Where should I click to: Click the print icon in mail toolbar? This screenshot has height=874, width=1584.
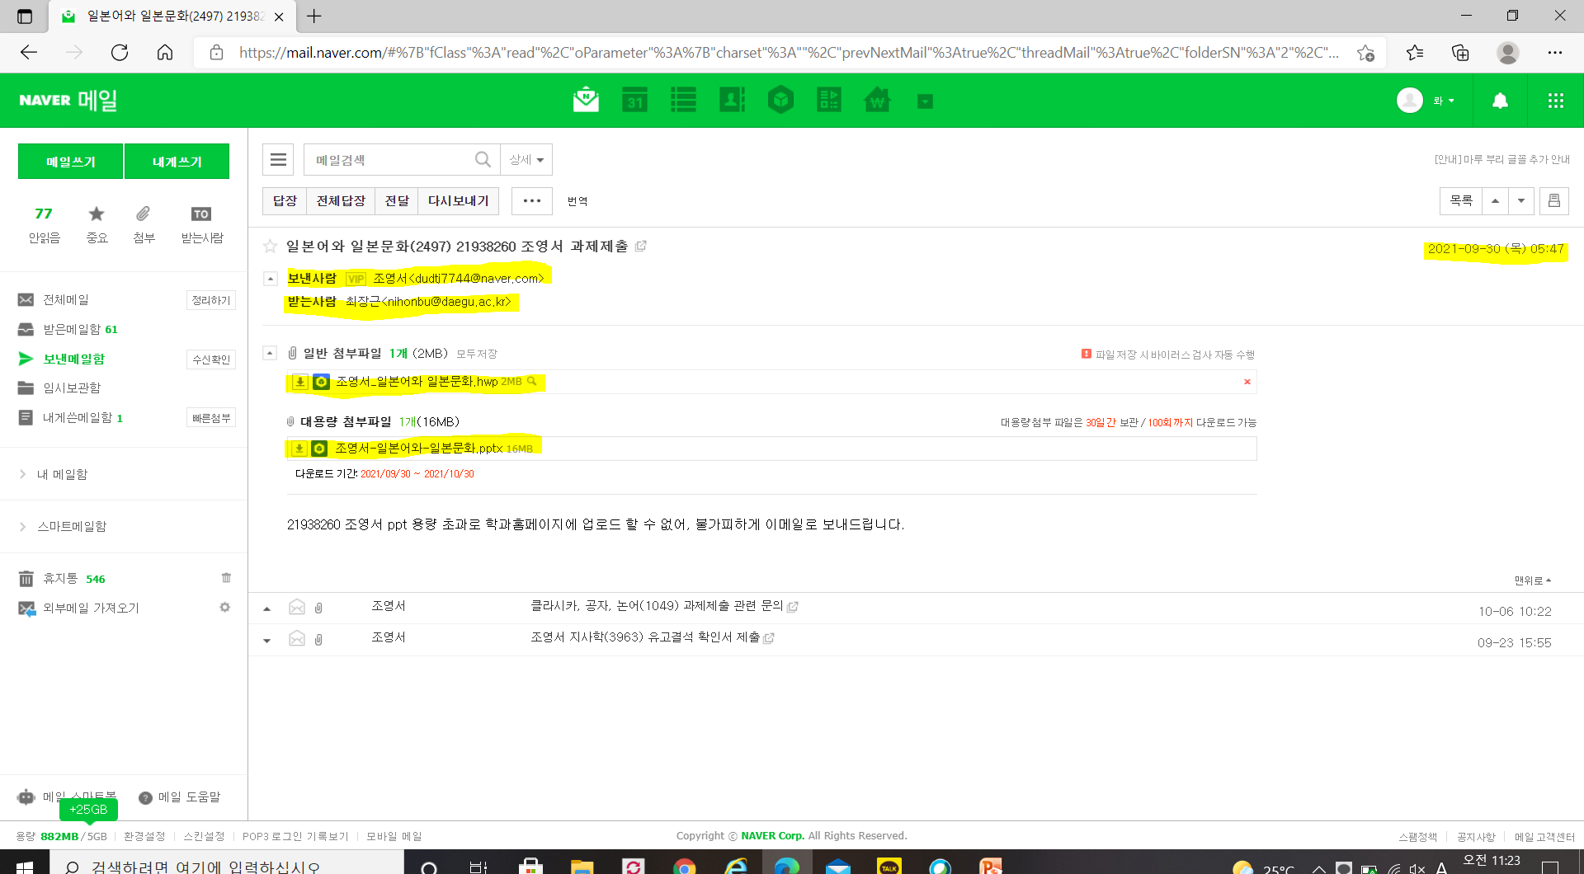point(1553,200)
